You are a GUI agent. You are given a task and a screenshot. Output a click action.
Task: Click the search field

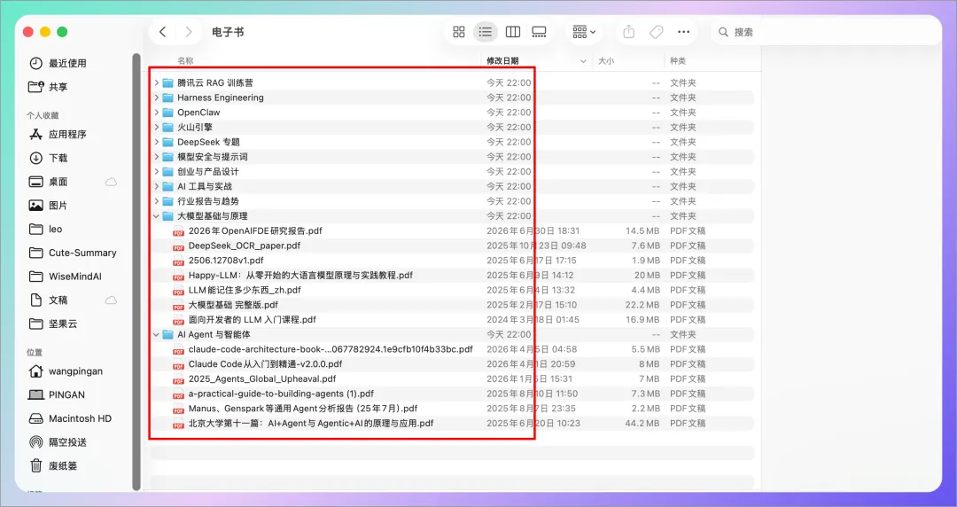(x=827, y=32)
